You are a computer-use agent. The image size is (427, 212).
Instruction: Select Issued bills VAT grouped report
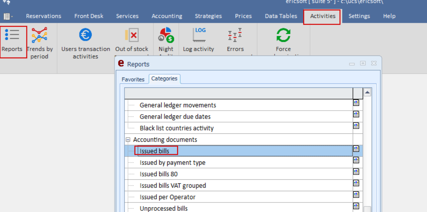[173, 186]
